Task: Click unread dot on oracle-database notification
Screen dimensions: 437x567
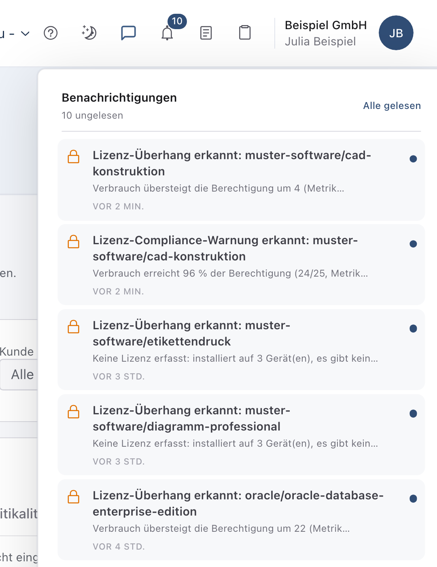Action: pyautogui.click(x=413, y=499)
